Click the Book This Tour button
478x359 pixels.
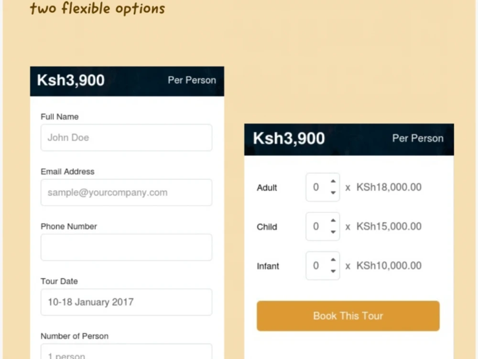(348, 316)
